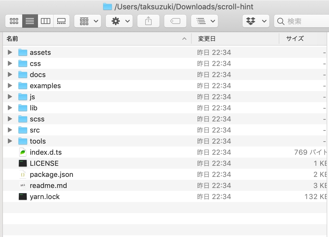Open the Dropbox toolbar menu
The width and height of the screenshot is (329, 237).
[x=256, y=21]
